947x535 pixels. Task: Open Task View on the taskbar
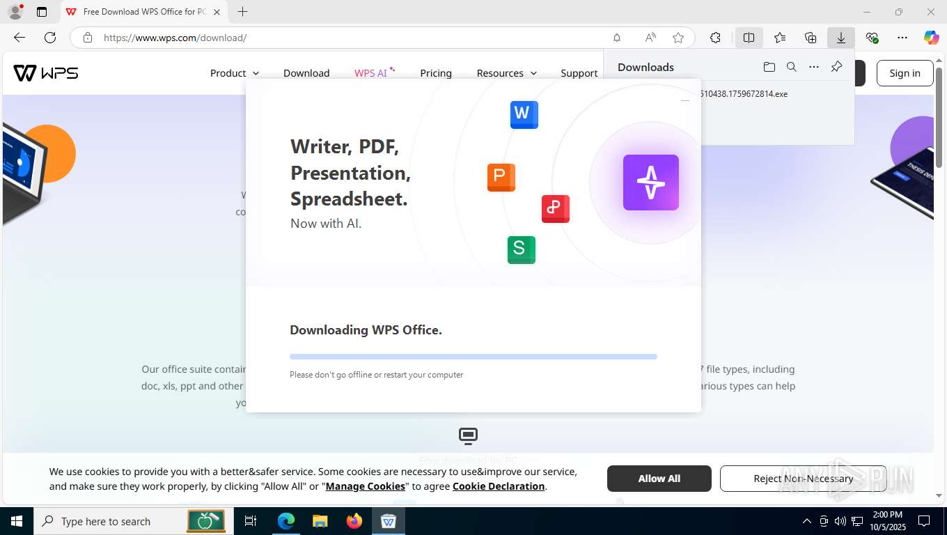[x=251, y=521]
